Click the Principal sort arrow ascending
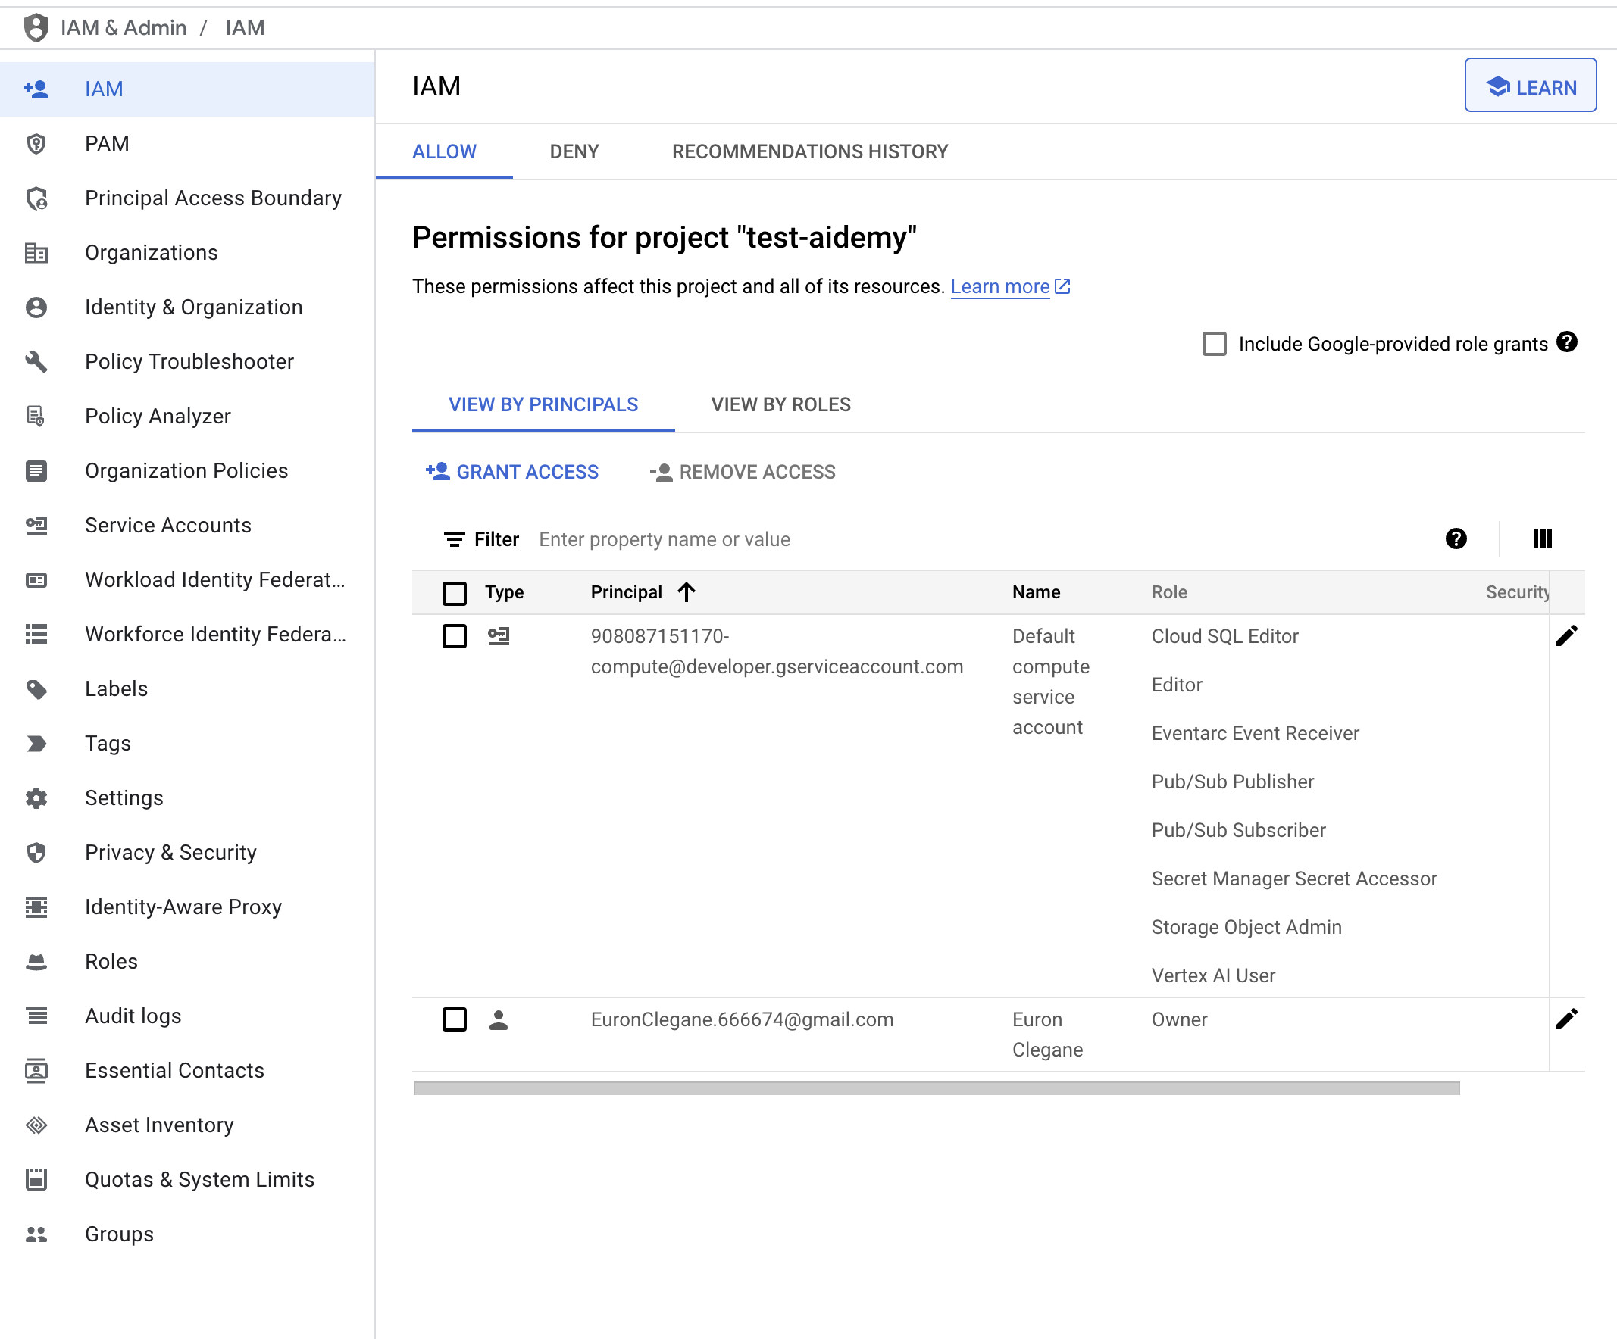This screenshot has width=1617, height=1339. coord(685,591)
